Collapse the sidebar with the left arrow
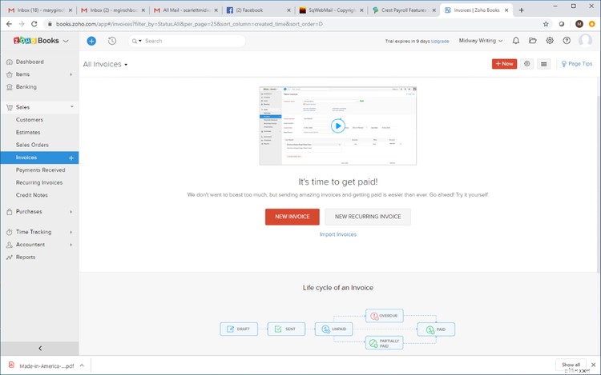 coord(40,349)
